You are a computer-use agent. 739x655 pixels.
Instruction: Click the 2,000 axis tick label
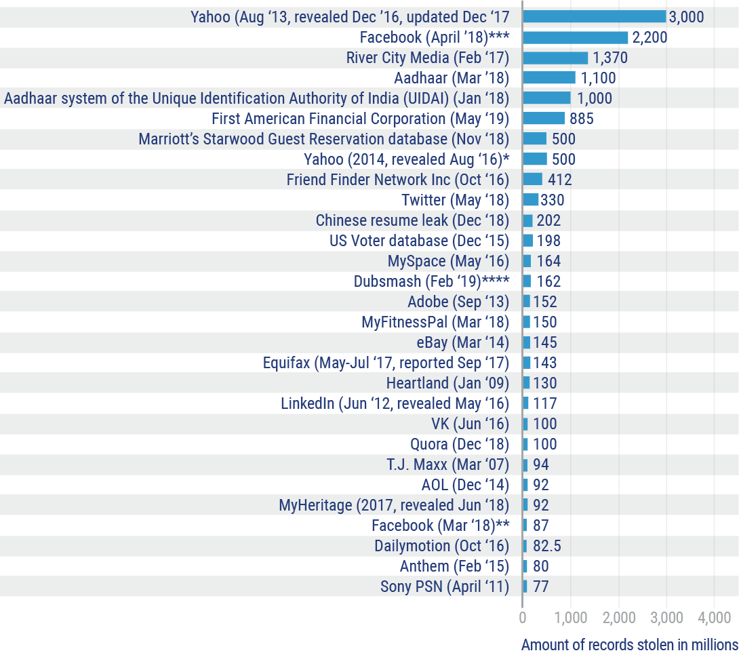(x=619, y=617)
